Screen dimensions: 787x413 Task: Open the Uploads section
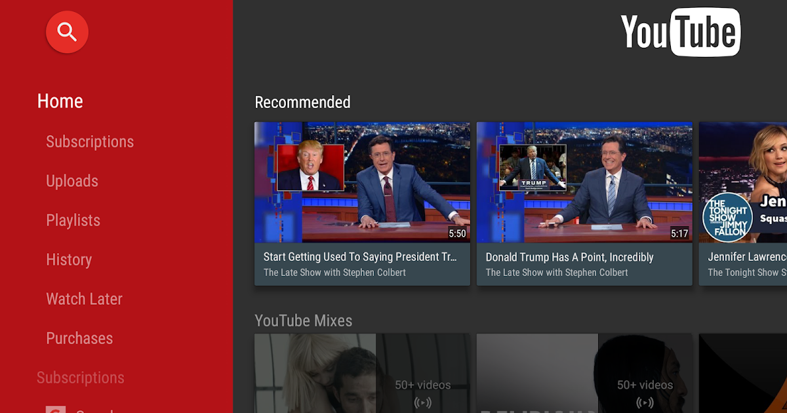(x=72, y=181)
